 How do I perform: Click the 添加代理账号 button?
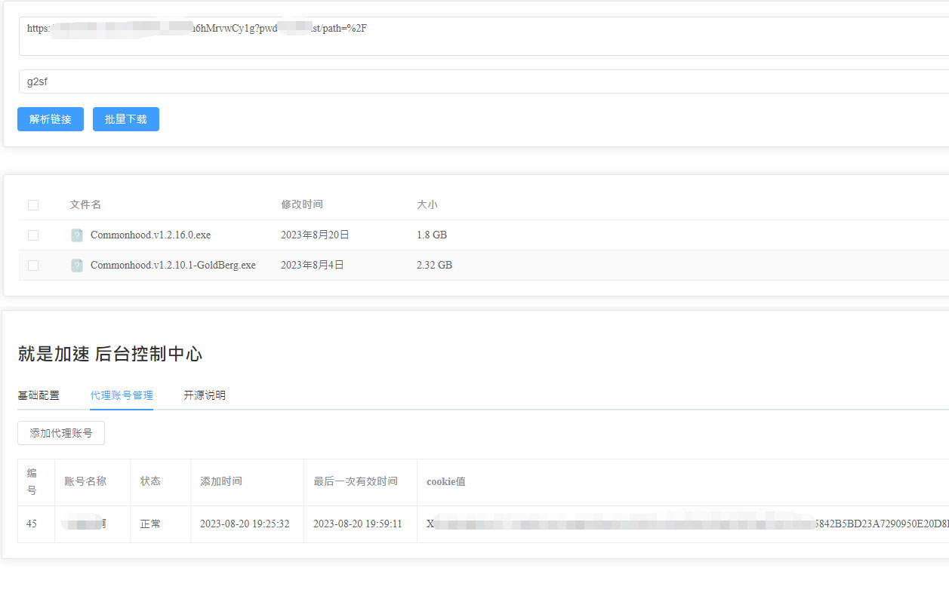tap(60, 432)
